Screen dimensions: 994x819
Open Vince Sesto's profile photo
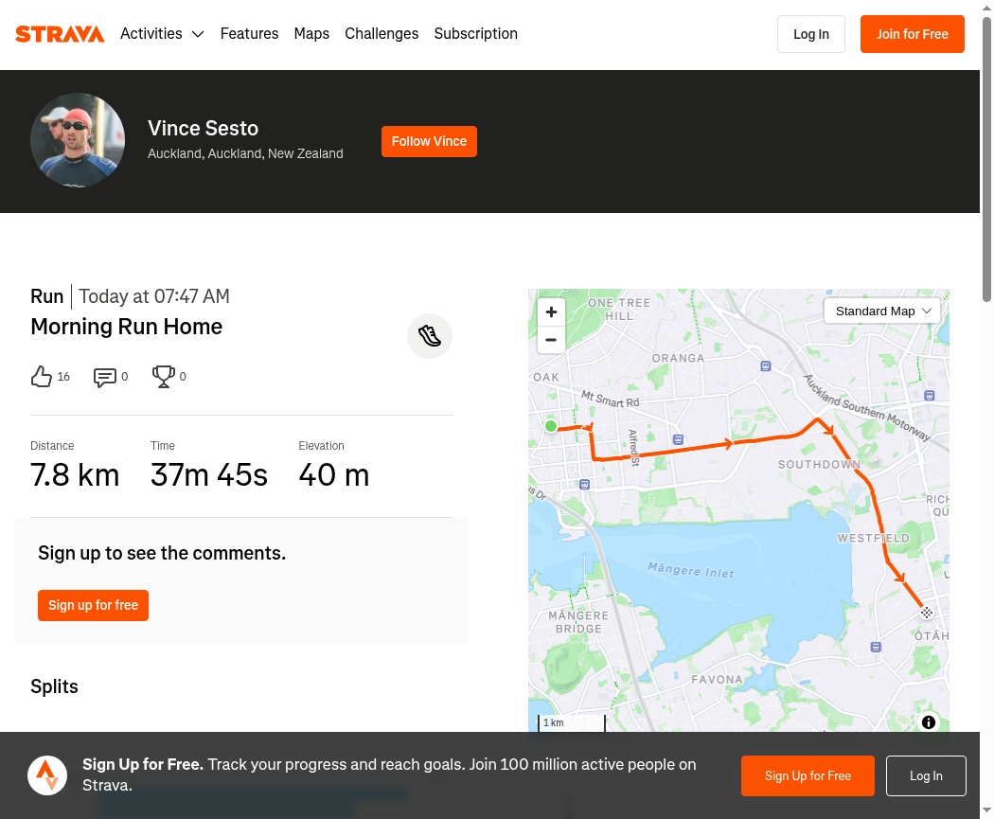(x=78, y=140)
